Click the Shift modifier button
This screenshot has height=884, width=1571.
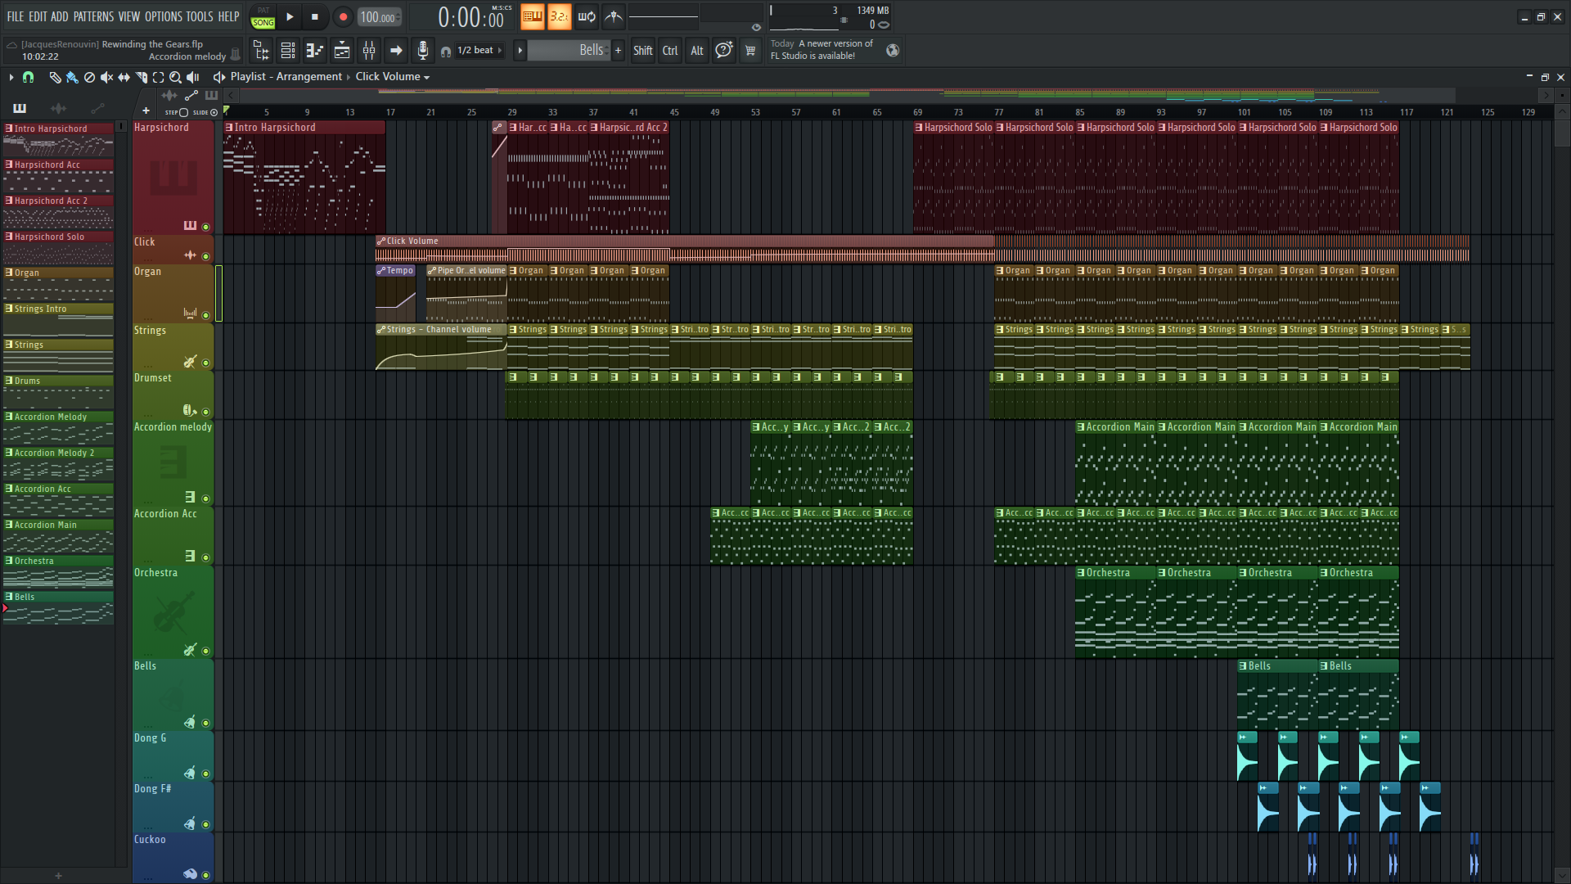pos(643,51)
